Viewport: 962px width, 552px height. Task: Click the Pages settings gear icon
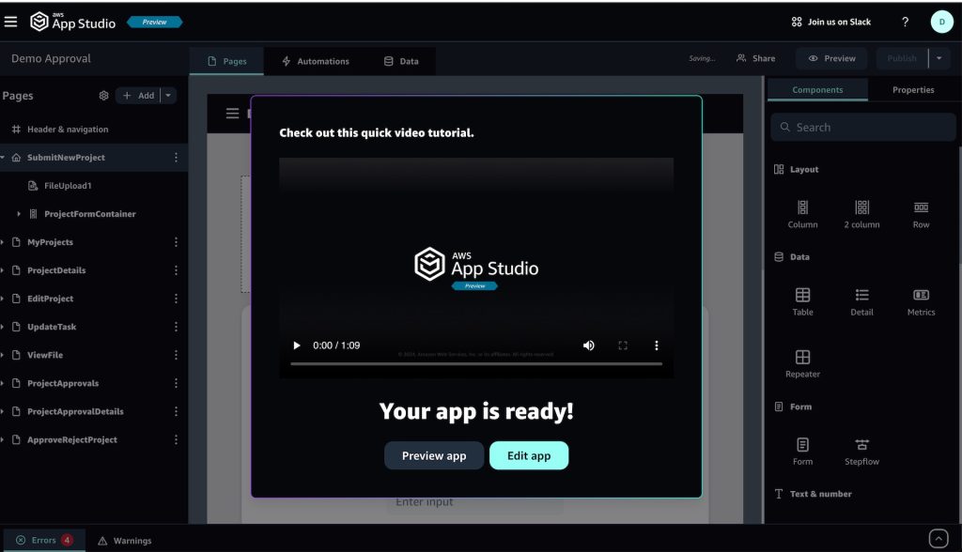[x=103, y=96]
